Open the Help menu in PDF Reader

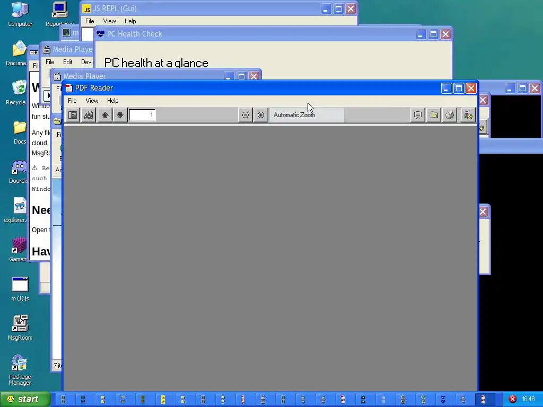point(112,101)
